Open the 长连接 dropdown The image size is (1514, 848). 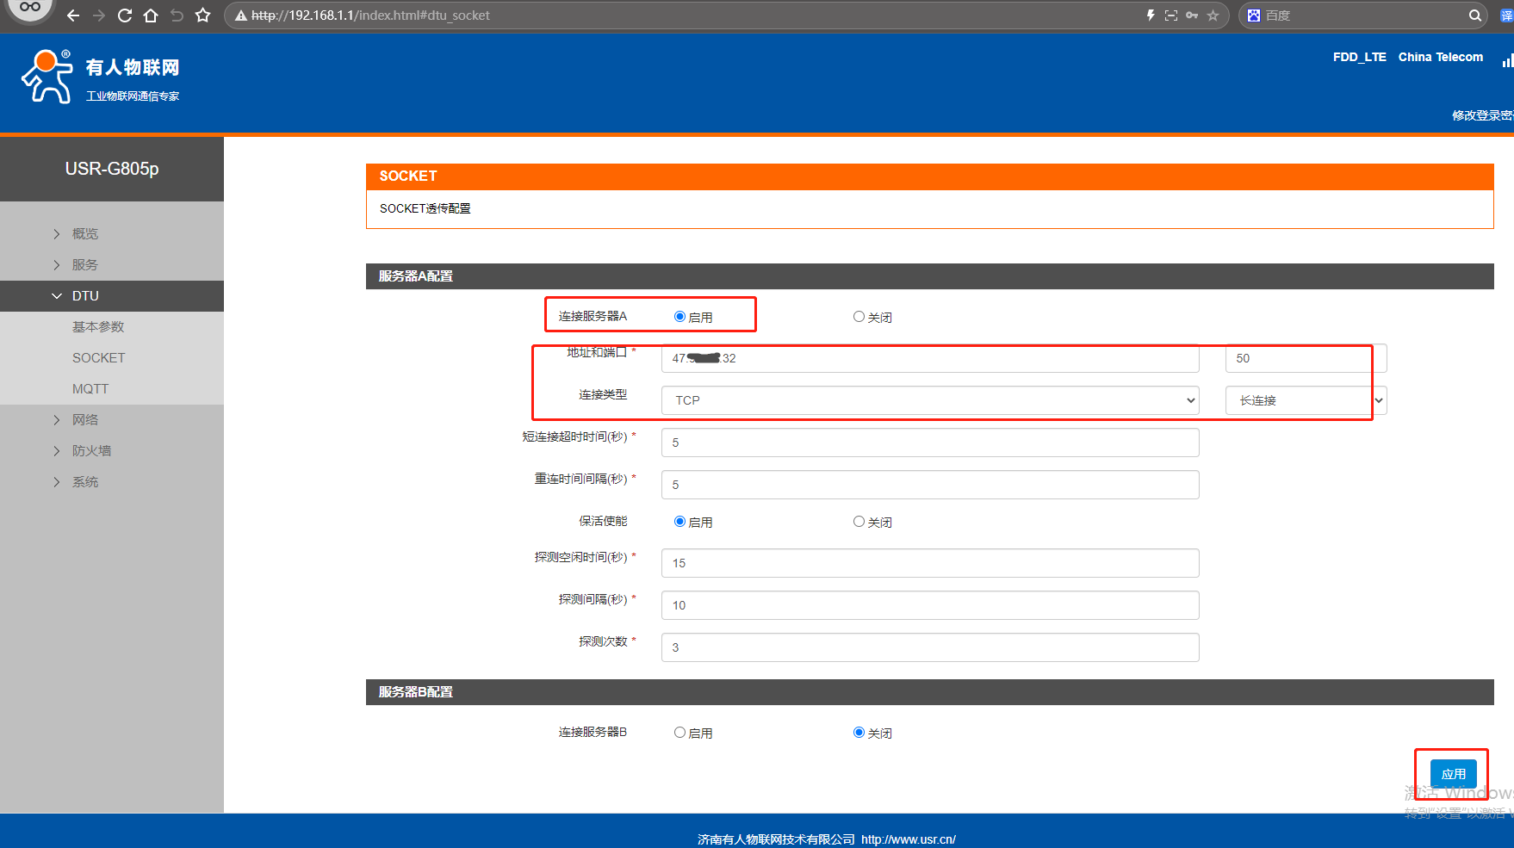pos(1305,400)
